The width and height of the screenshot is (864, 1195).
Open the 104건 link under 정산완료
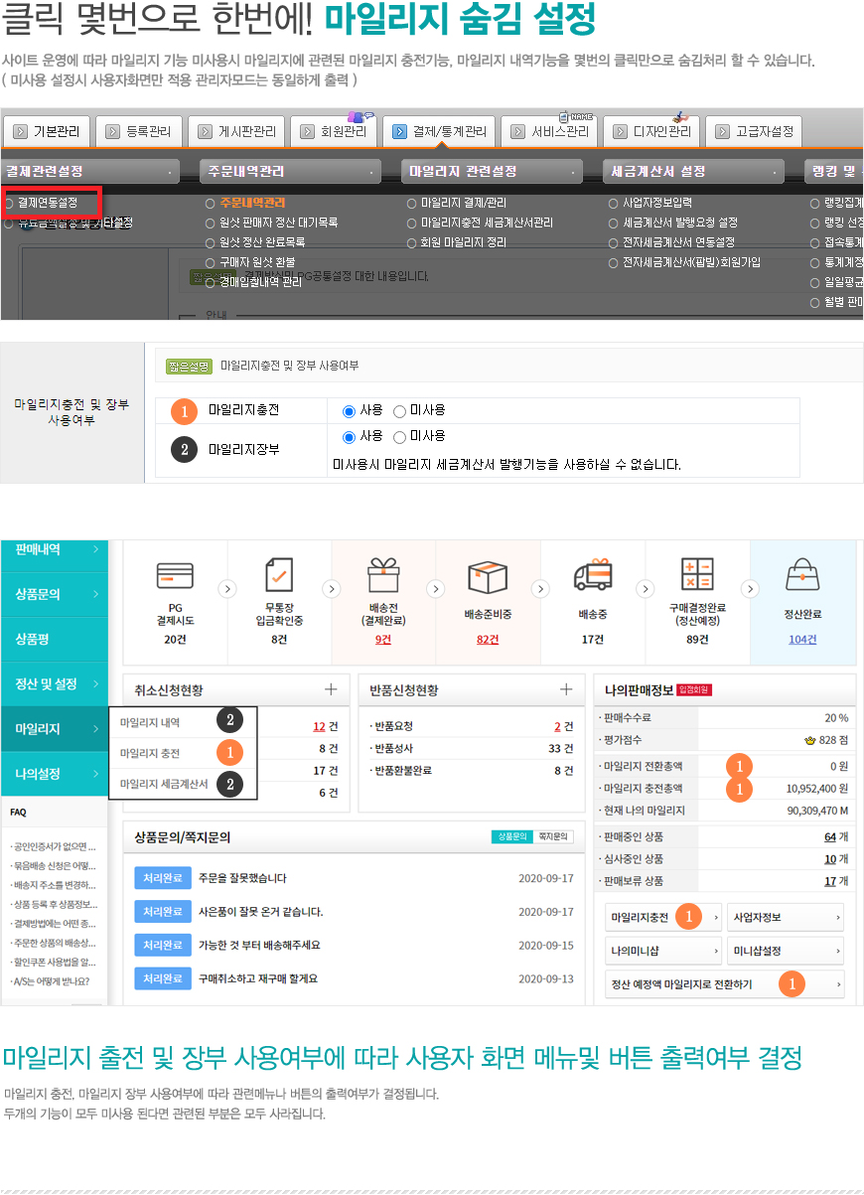click(x=802, y=640)
